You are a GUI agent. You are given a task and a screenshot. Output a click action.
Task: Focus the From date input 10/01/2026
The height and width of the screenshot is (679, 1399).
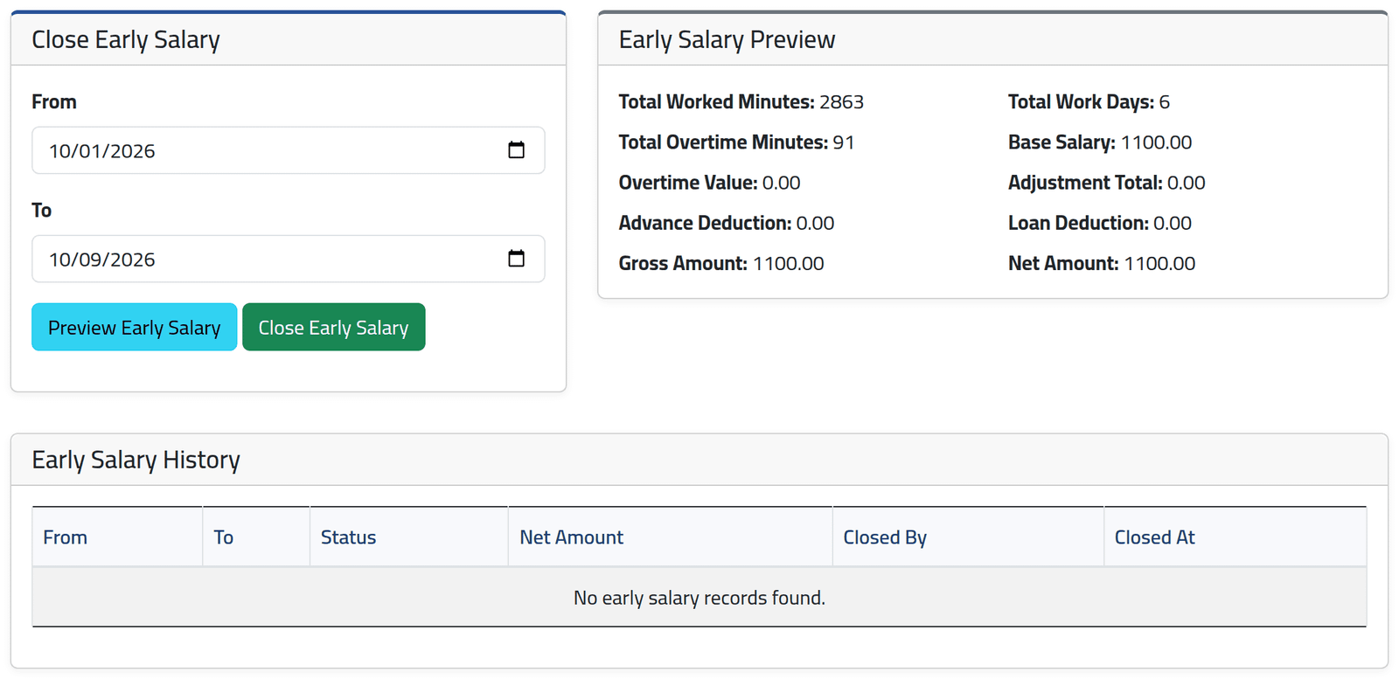[x=289, y=150]
